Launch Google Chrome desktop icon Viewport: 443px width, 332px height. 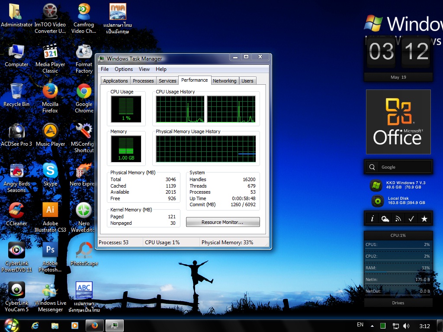point(83,97)
